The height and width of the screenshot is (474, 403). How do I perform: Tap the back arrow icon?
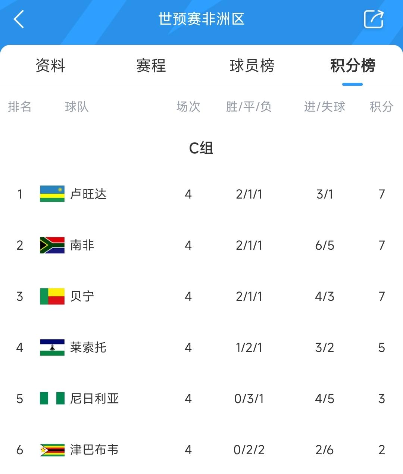click(19, 19)
